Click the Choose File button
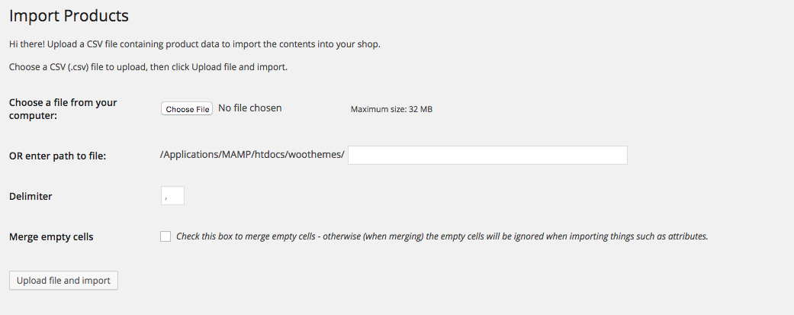 [x=187, y=109]
